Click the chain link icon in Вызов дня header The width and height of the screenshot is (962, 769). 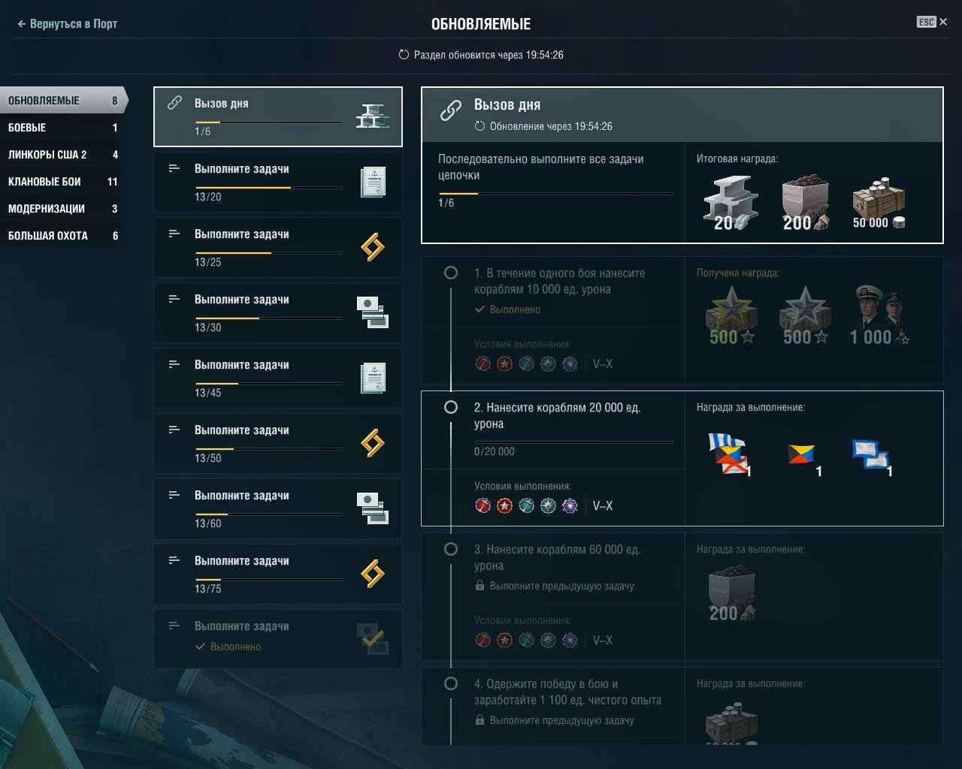tap(450, 110)
